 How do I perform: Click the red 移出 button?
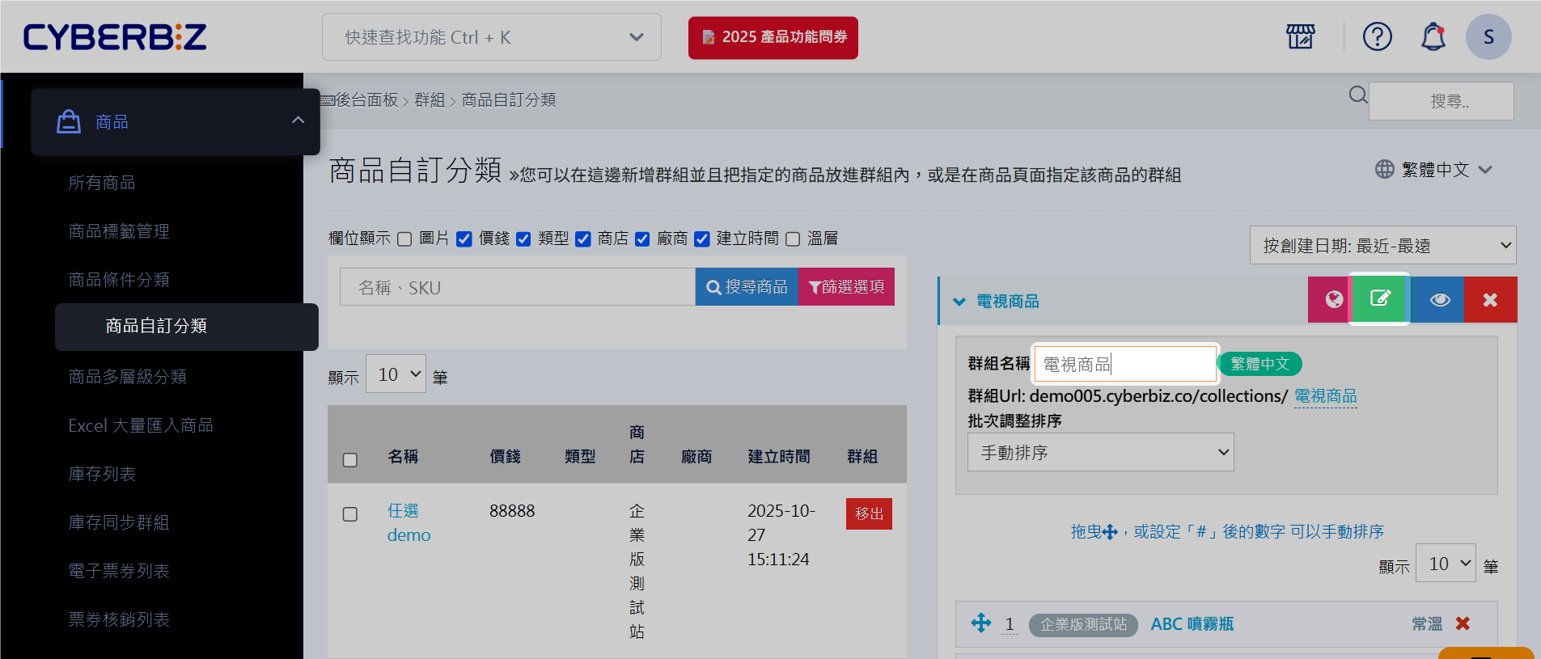[x=869, y=513]
